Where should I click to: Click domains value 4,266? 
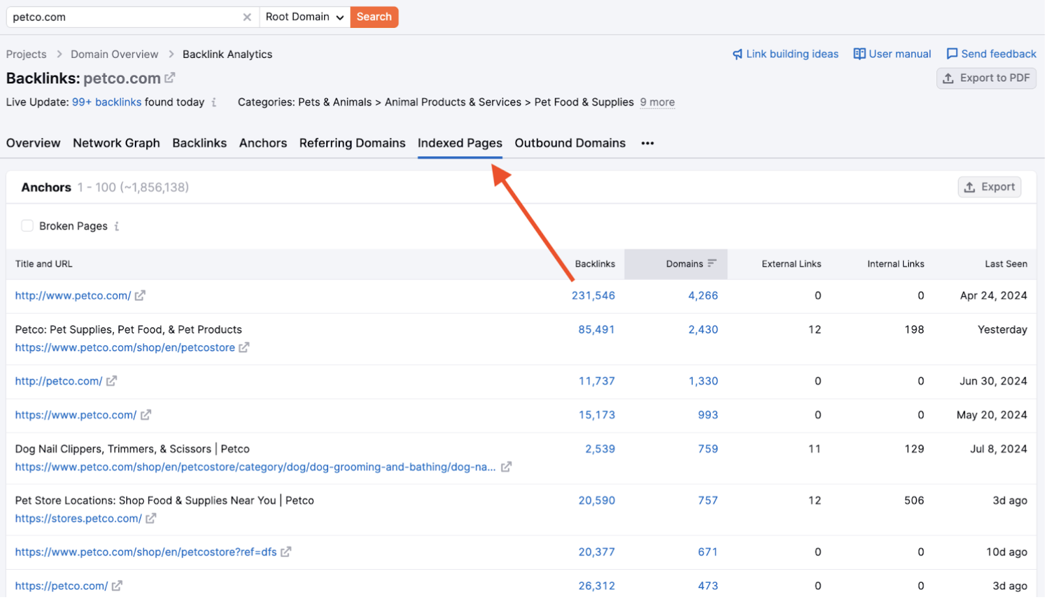tap(703, 296)
